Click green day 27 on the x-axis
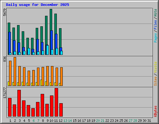 tap(130, 121)
